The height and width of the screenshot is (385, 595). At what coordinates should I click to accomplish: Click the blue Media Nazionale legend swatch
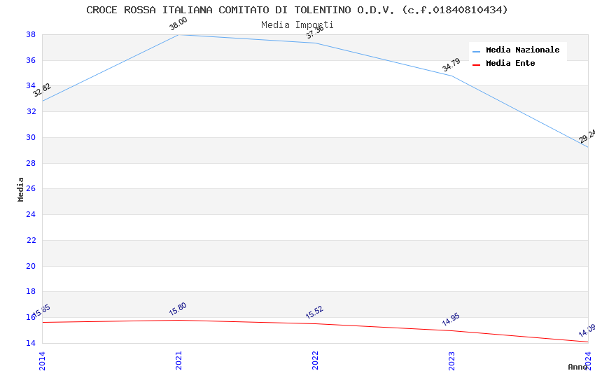476,51
